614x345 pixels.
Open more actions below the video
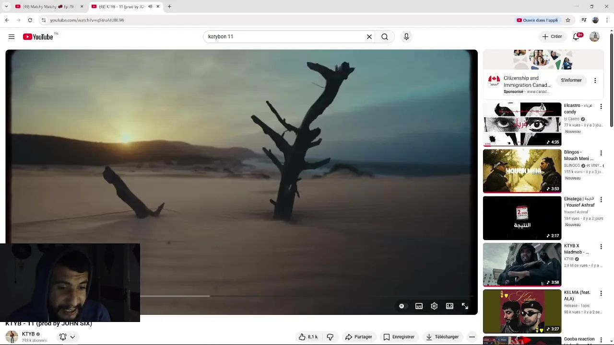point(472,337)
